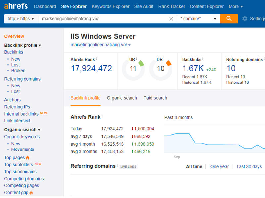Screen dimensions: 265x198
Task: Open Content Explorer in top navigation
Action: click(207, 6)
